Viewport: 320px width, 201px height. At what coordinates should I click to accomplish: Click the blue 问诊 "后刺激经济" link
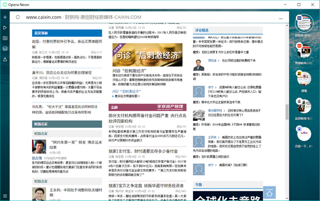pyautogui.click(x=126, y=92)
